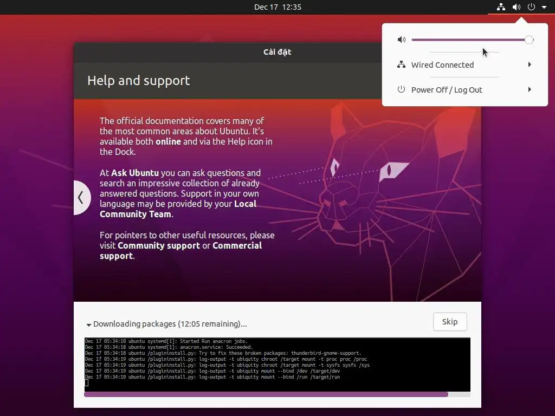Image resolution: width=555 pixels, height=416 pixels.
Task: Click the 'Help and support' heading
Action: 139,81
